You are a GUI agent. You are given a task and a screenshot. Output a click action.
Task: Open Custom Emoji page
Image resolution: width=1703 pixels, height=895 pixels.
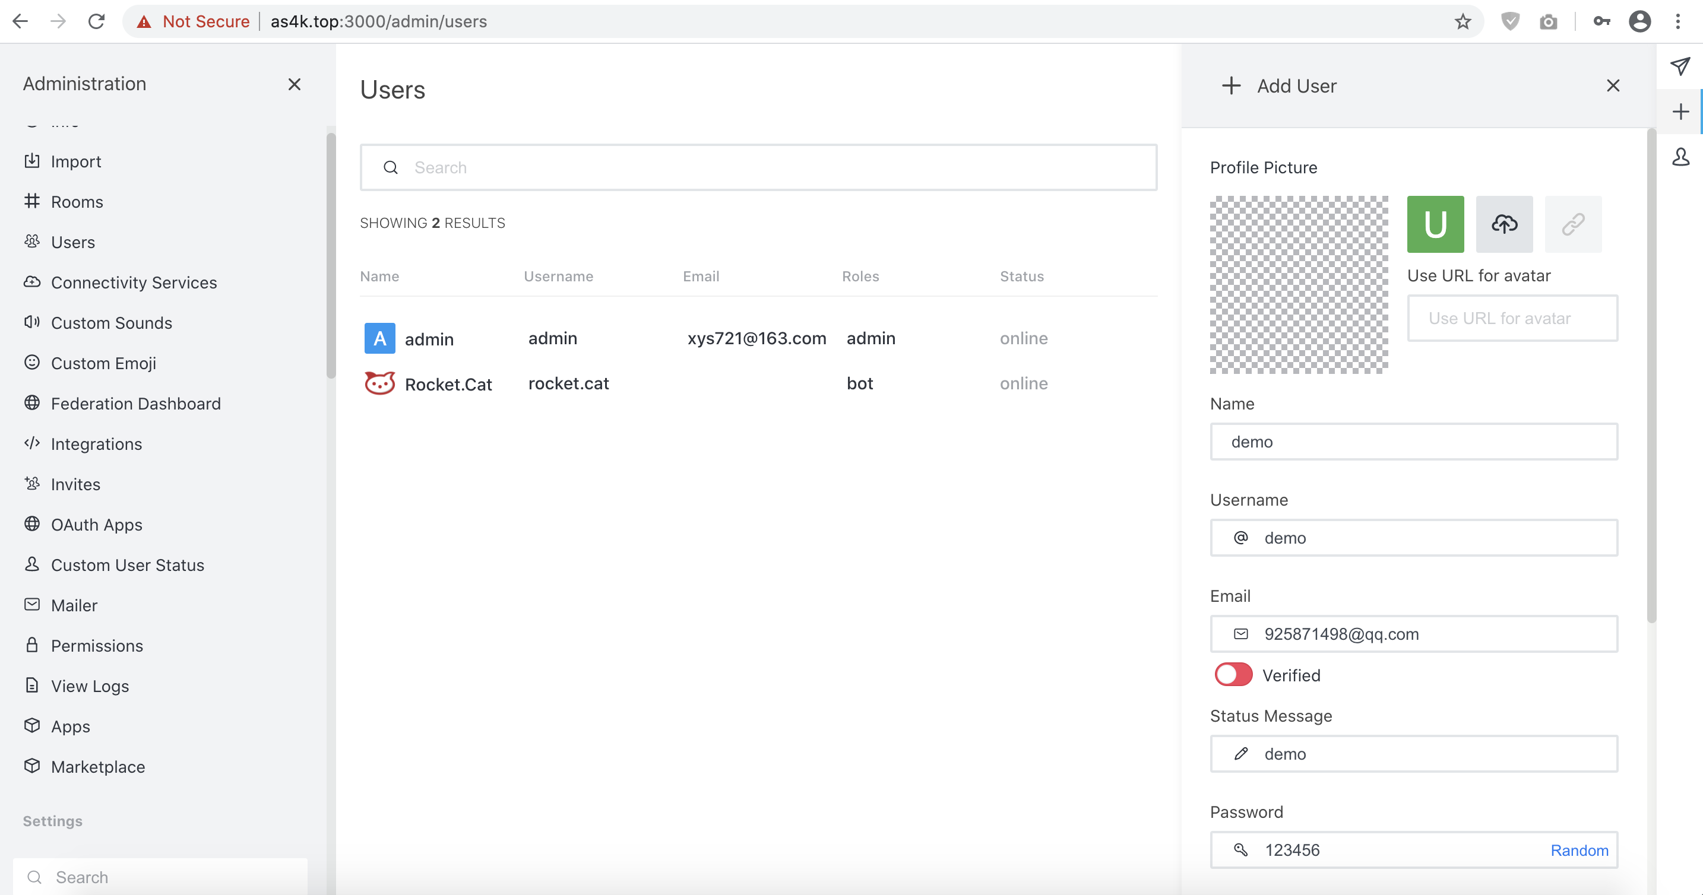point(90,363)
